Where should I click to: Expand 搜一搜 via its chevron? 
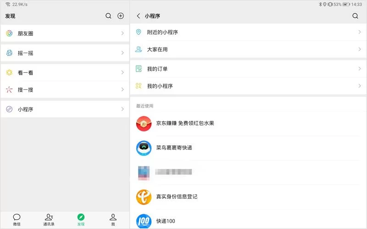(122, 89)
